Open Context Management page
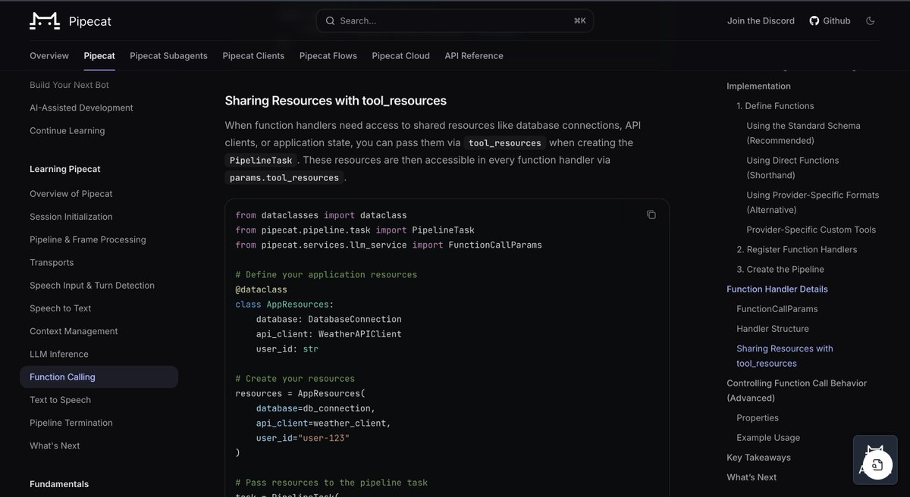Image resolution: width=910 pixels, height=497 pixels. 74,331
